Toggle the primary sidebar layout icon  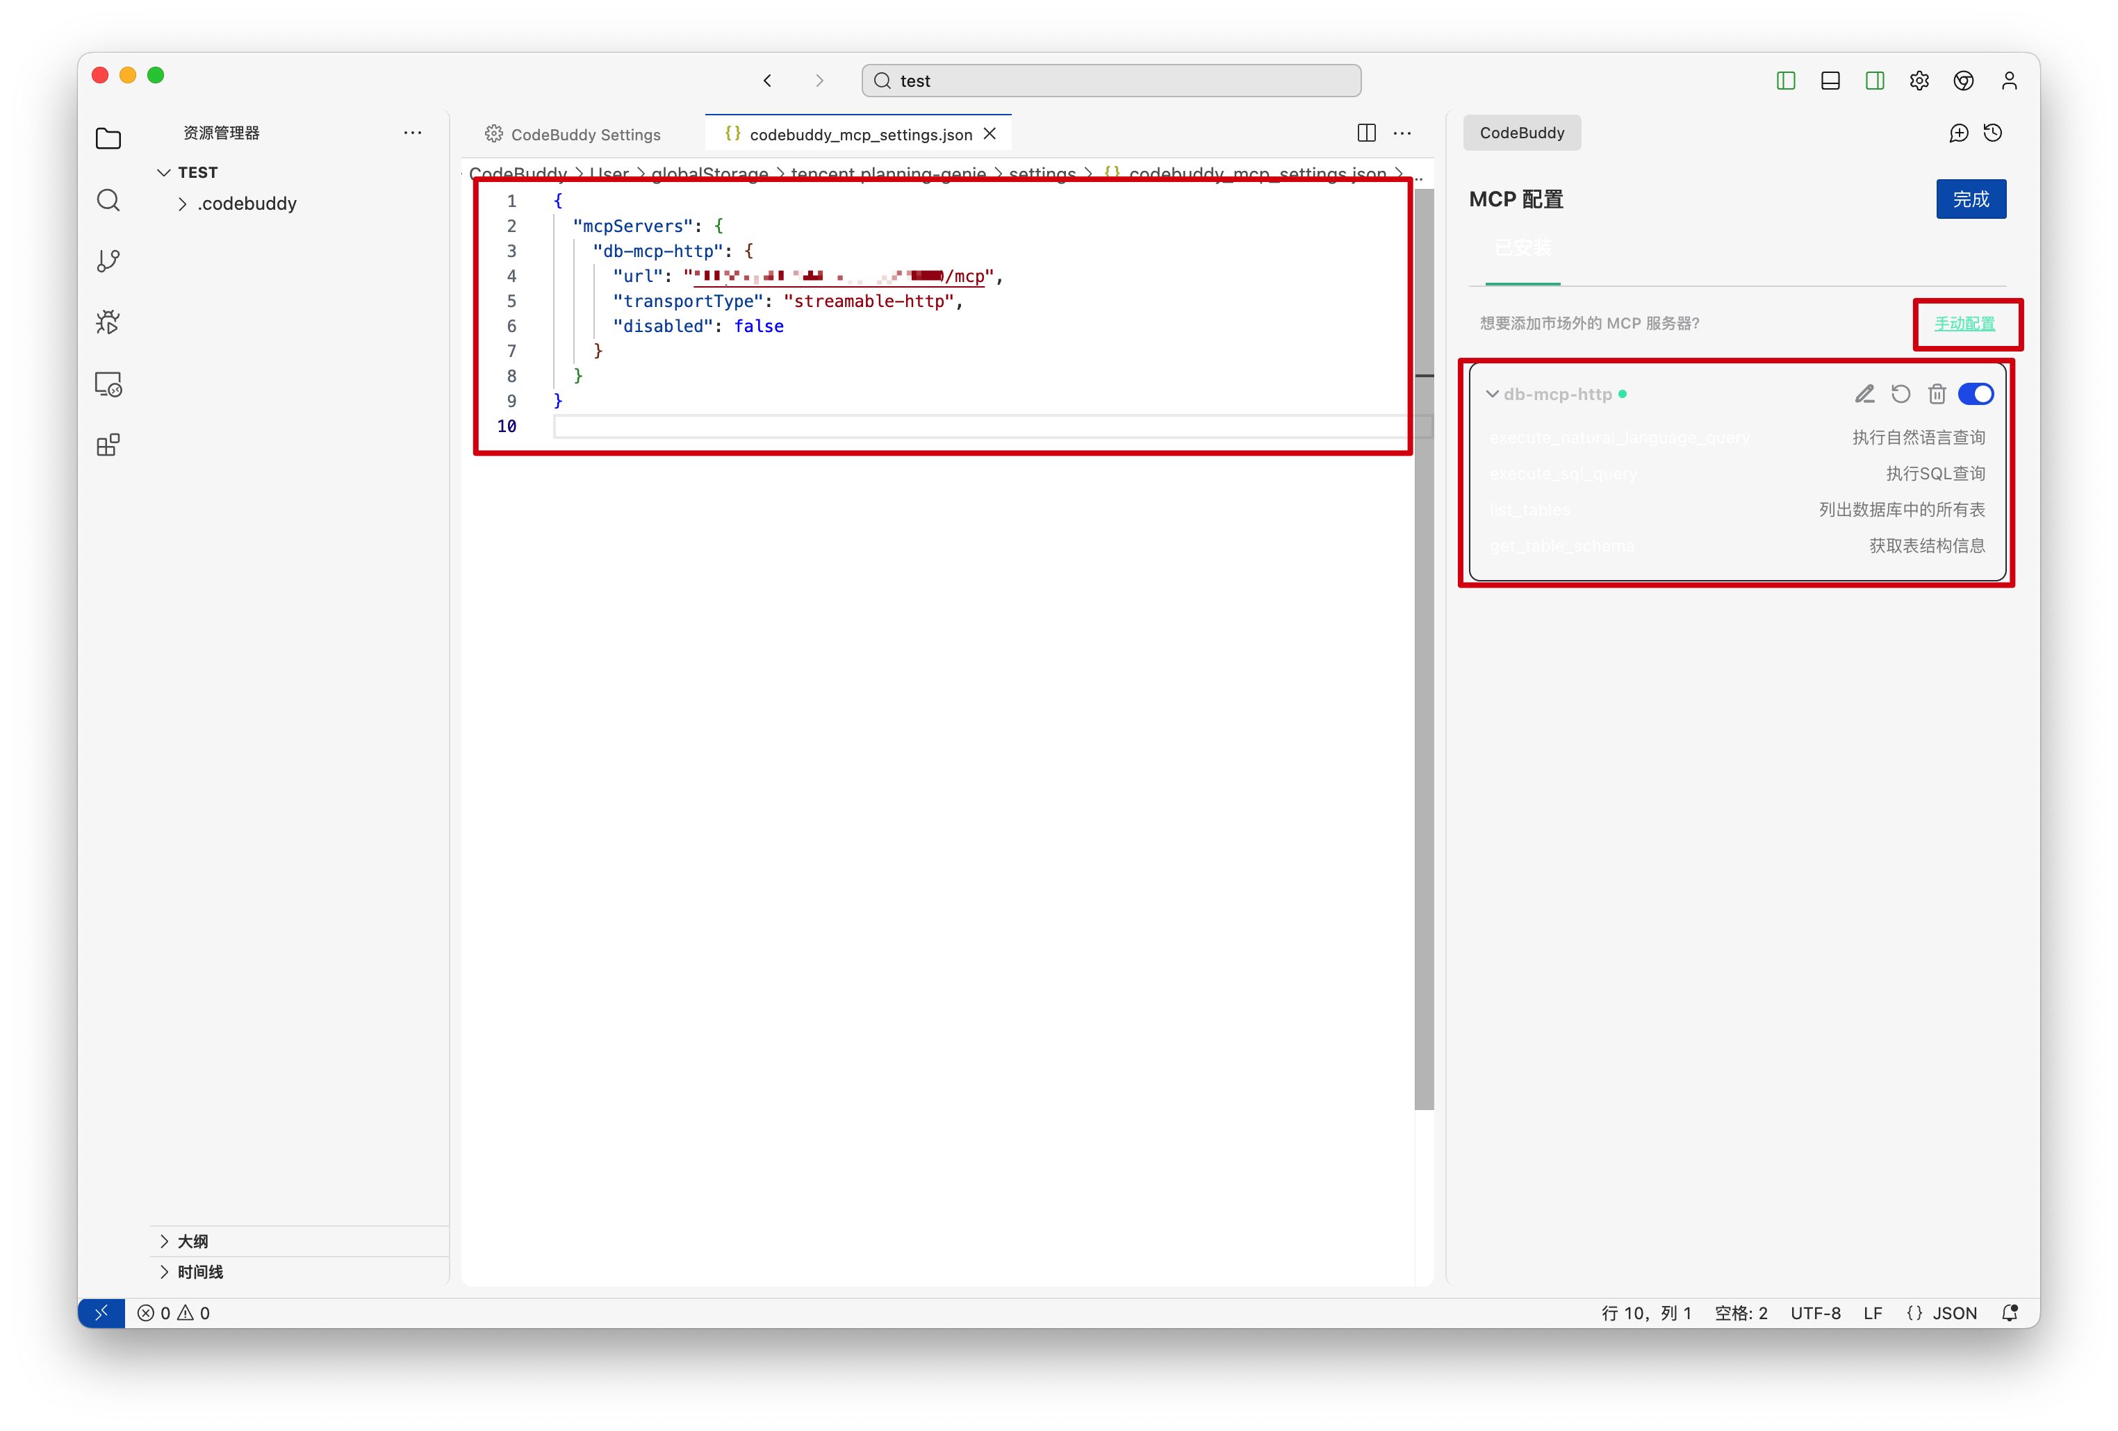(1785, 81)
